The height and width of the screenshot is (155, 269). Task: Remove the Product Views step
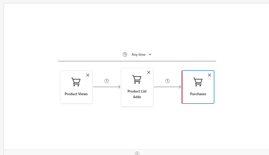coord(88,75)
